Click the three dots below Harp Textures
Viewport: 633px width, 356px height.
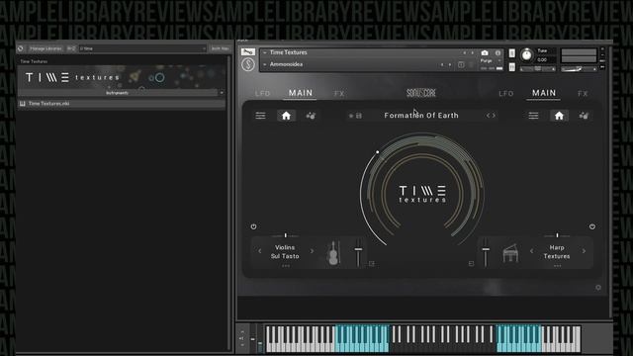tap(557, 266)
